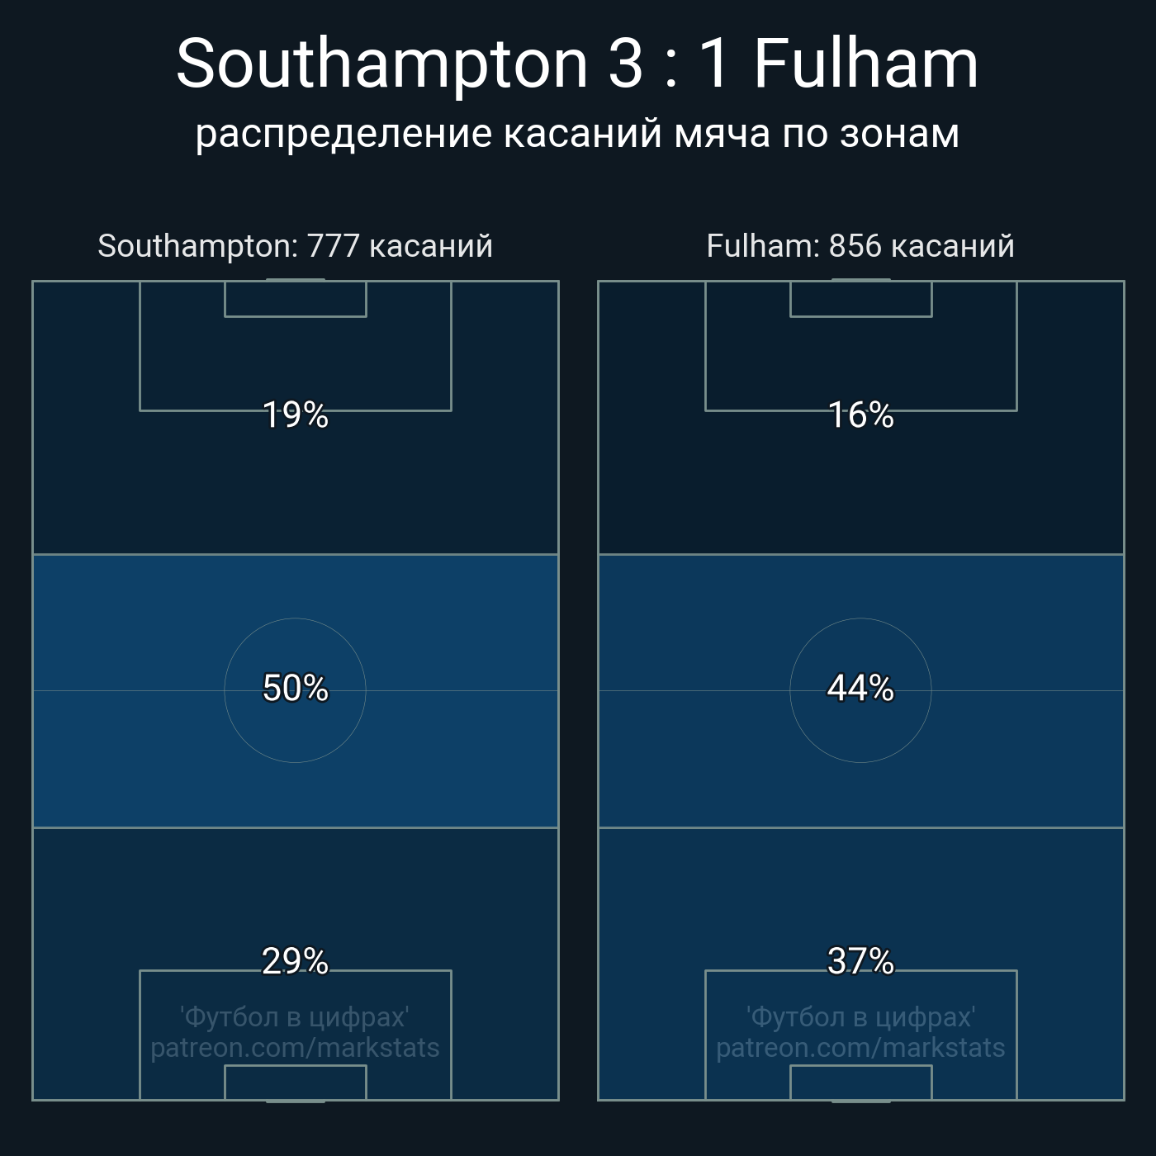Click Fulham's 16% zone label
The image size is (1156, 1156).
coord(860,415)
